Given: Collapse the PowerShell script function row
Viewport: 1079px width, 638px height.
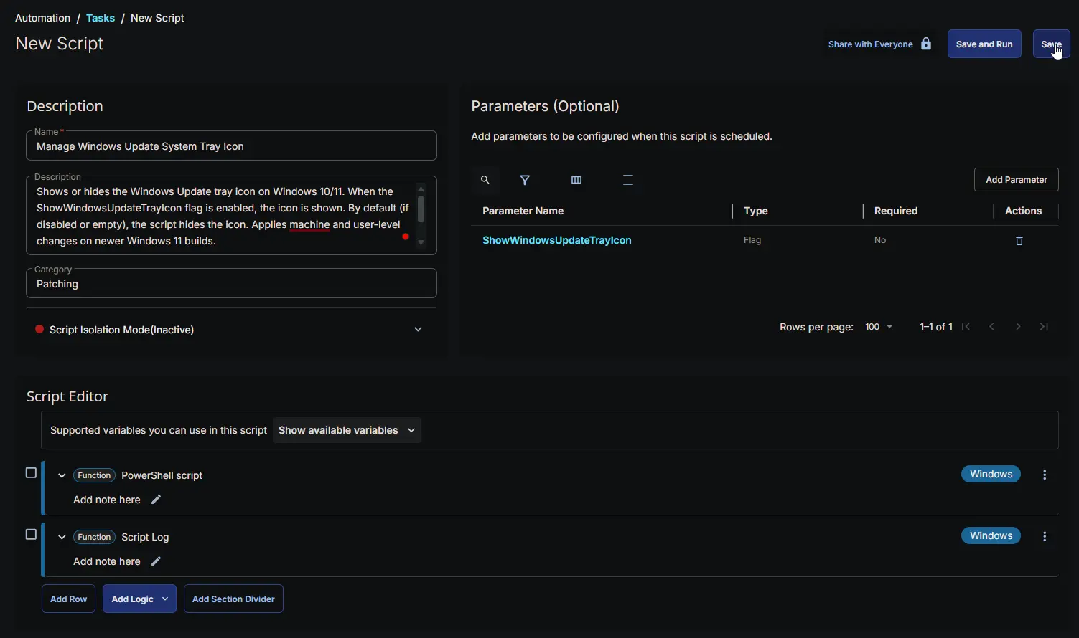Looking at the screenshot, I should pyautogui.click(x=62, y=475).
